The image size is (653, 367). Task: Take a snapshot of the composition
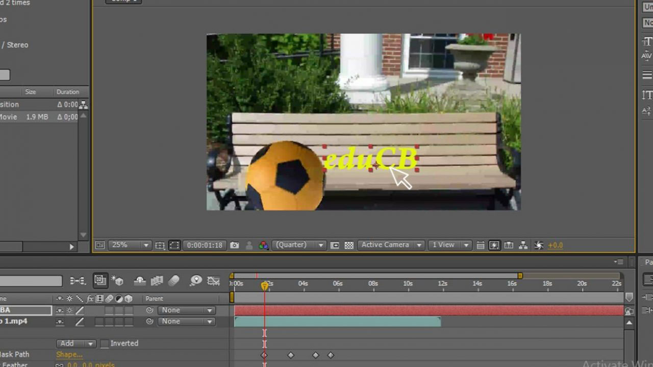pyautogui.click(x=234, y=245)
